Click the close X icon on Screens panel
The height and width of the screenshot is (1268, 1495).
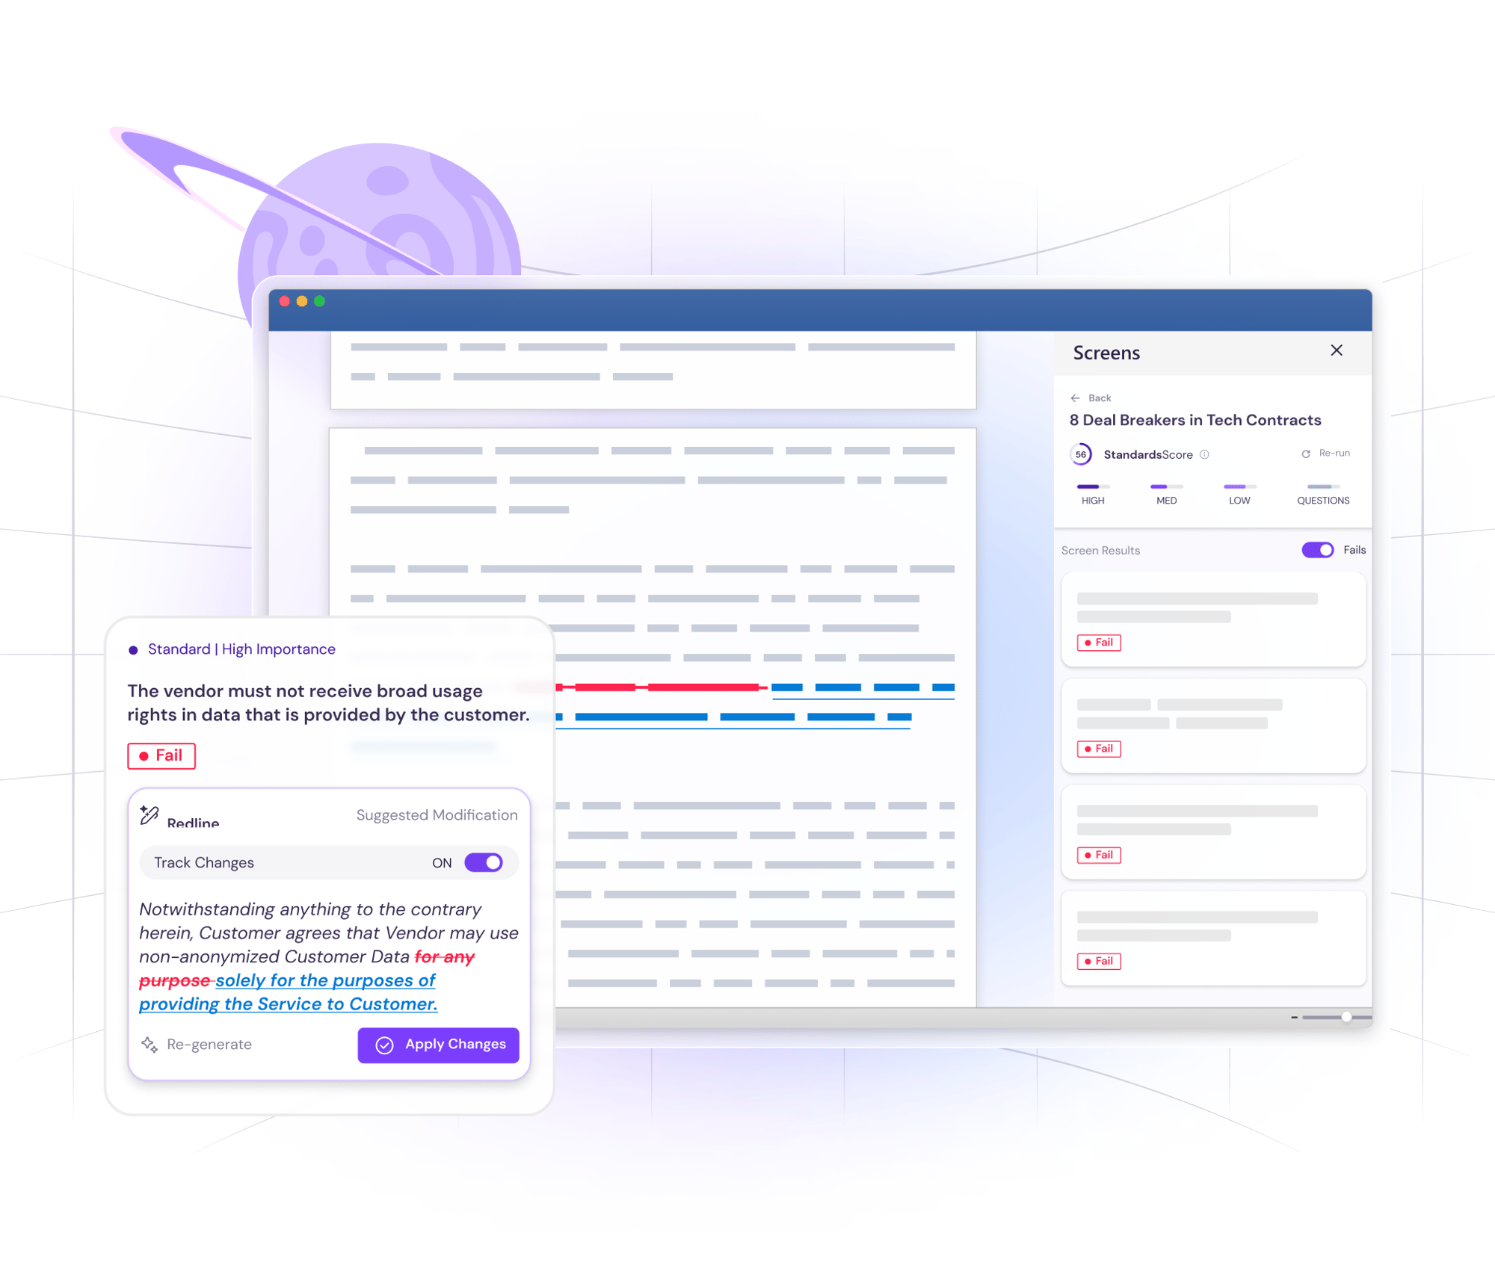(x=1338, y=351)
